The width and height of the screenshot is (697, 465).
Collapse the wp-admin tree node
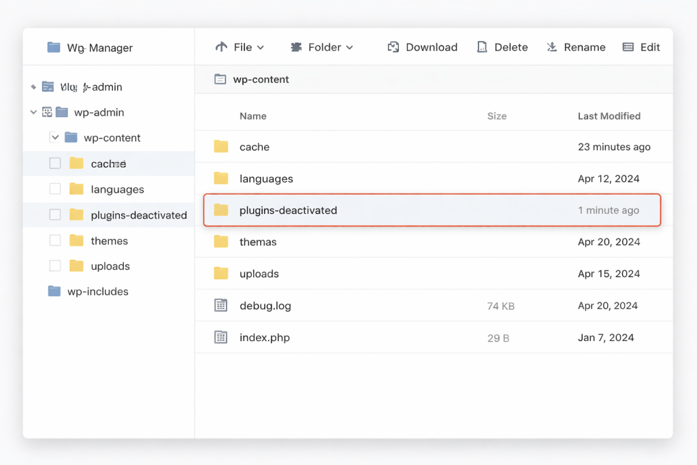[x=33, y=112]
